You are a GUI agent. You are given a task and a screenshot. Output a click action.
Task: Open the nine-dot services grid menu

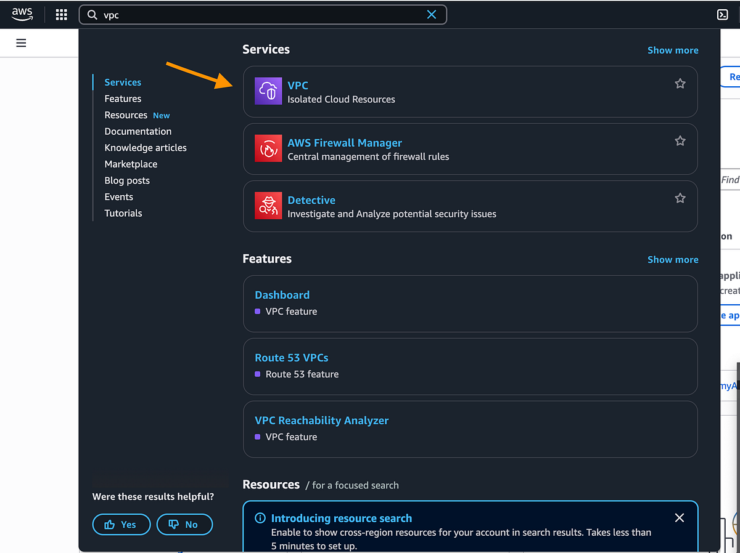pos(61,14)
